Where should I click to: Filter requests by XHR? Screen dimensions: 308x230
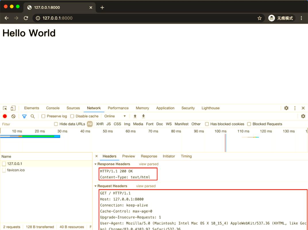(x=99, y=124)
